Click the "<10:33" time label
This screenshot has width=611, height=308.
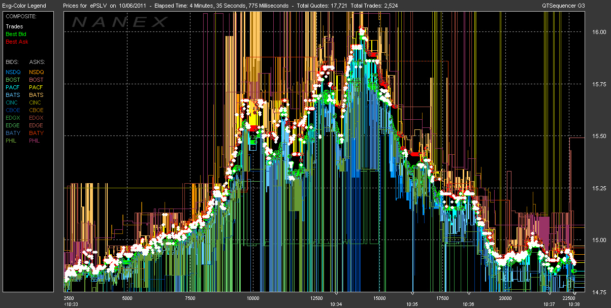[71, 304]
